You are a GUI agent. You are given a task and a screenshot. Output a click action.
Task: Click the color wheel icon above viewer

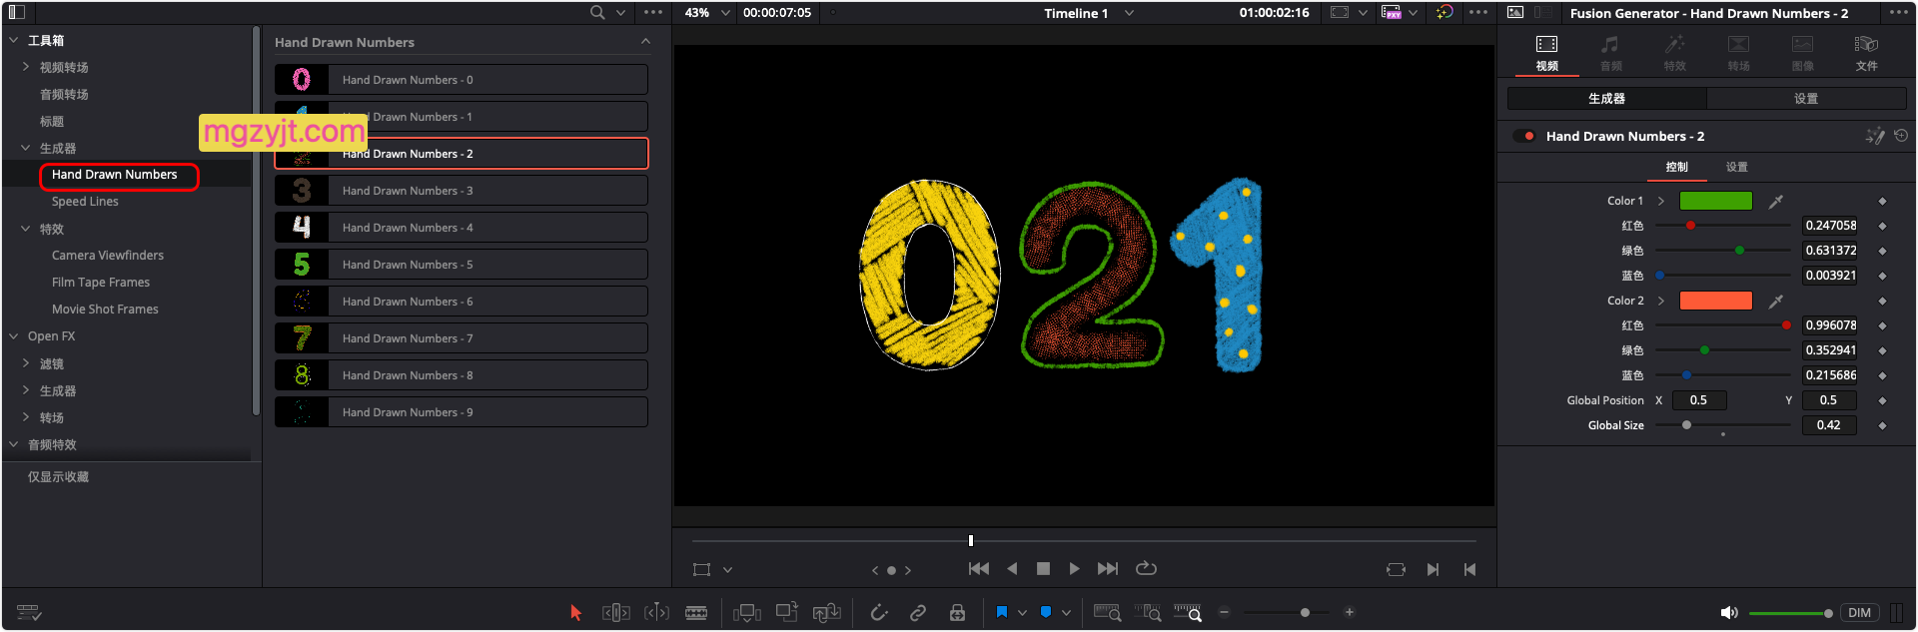pos(1444,13)
